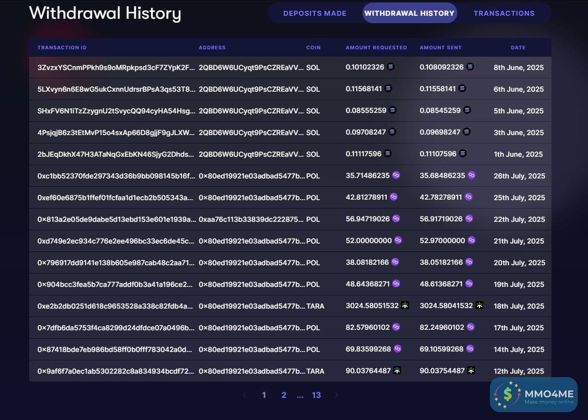The height and width of the screenshot is (420, 588).
Task: Click transaction ID starting 4PsjqjB6z3tEtMvP
Action: coord(116,133)
